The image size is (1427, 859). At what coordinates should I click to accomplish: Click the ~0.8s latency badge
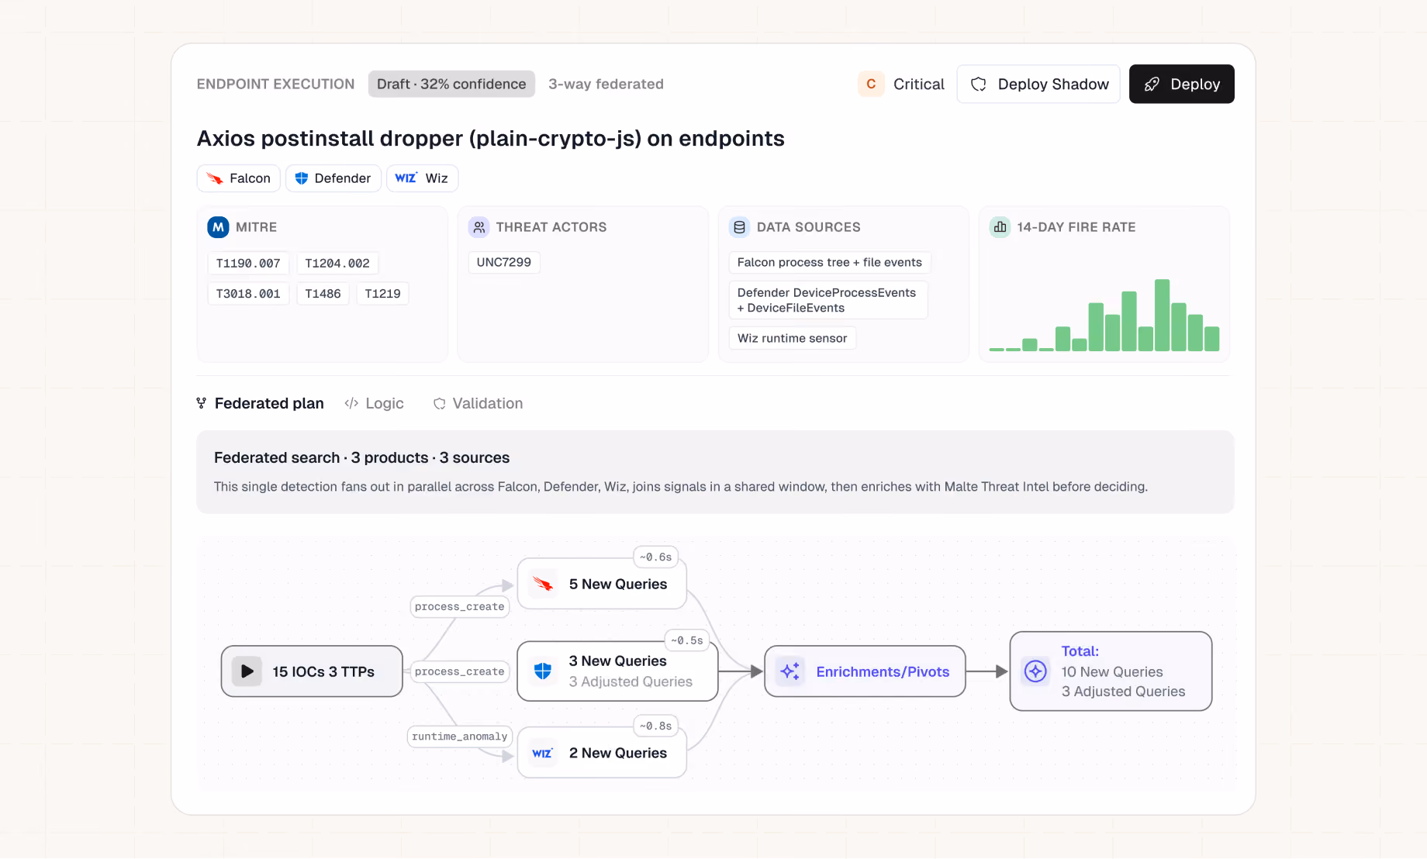(x=656, y=726)
